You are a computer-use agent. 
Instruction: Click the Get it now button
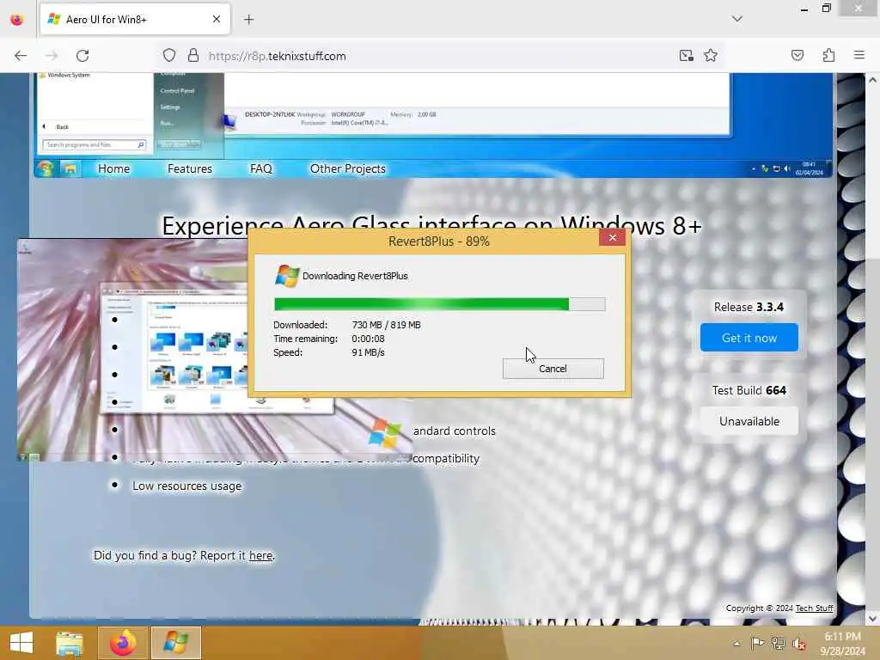pos(749,338)
